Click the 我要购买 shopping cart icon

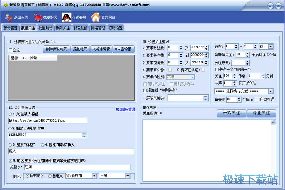click(x=38, y=17)
